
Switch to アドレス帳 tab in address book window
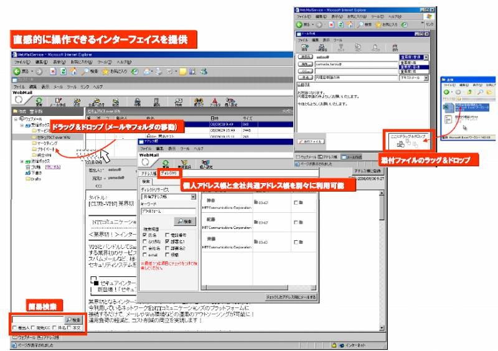(x=149, y=174)
